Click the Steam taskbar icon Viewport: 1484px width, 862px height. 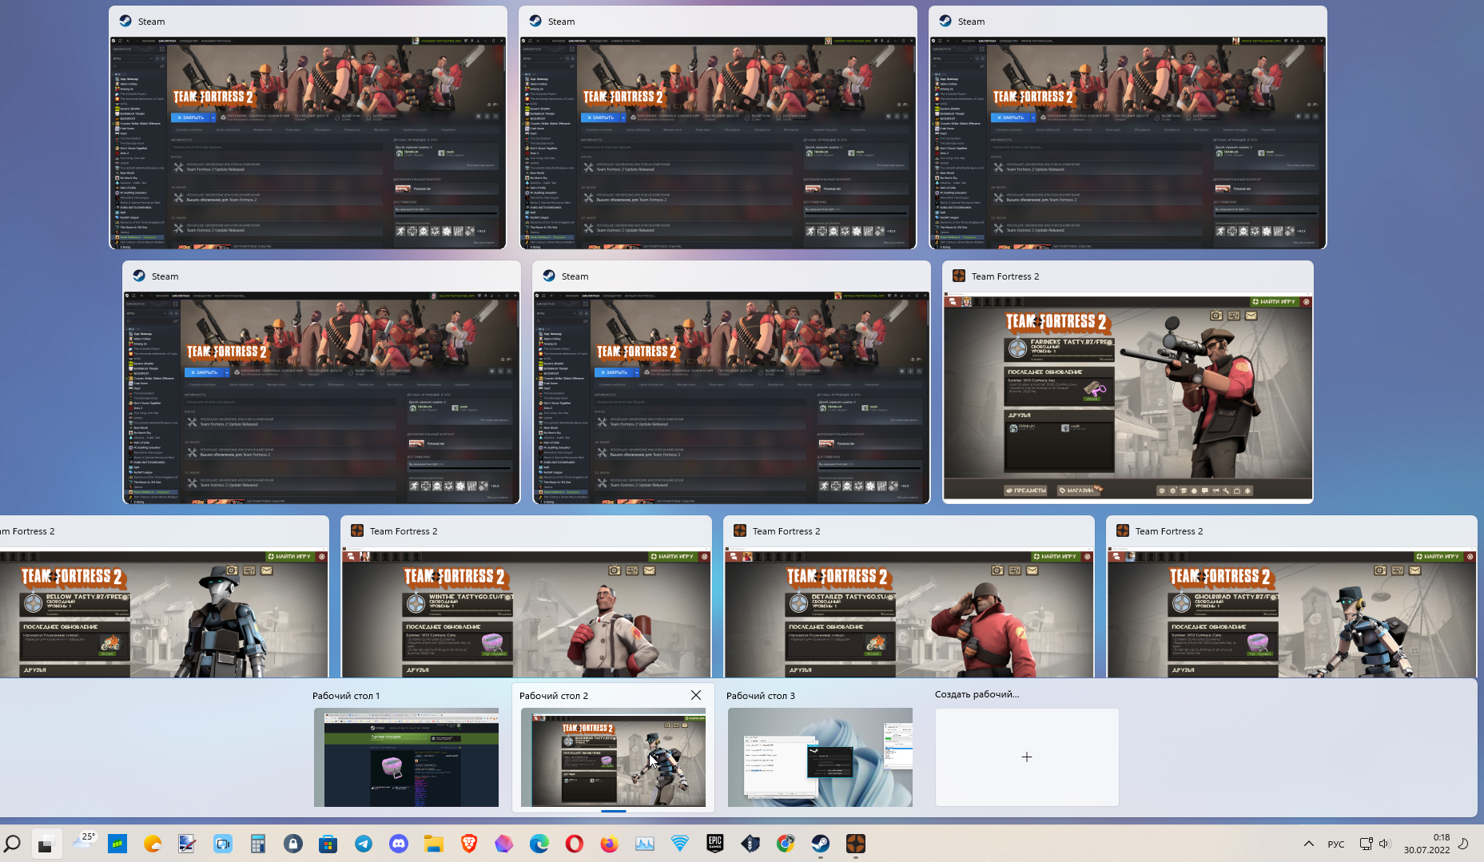[x=821, y=844]
